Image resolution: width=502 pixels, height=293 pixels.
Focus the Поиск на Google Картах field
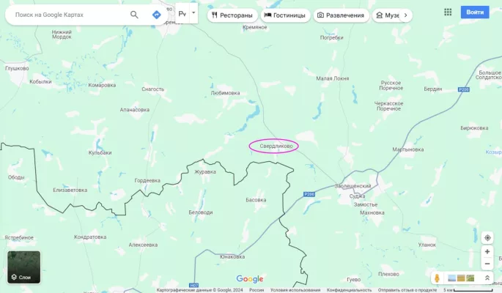(x=69, y=15)
